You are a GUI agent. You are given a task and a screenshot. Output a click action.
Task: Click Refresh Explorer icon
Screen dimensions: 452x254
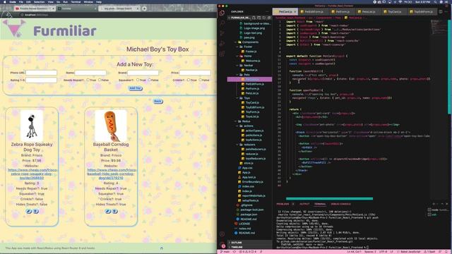[263, 18]
